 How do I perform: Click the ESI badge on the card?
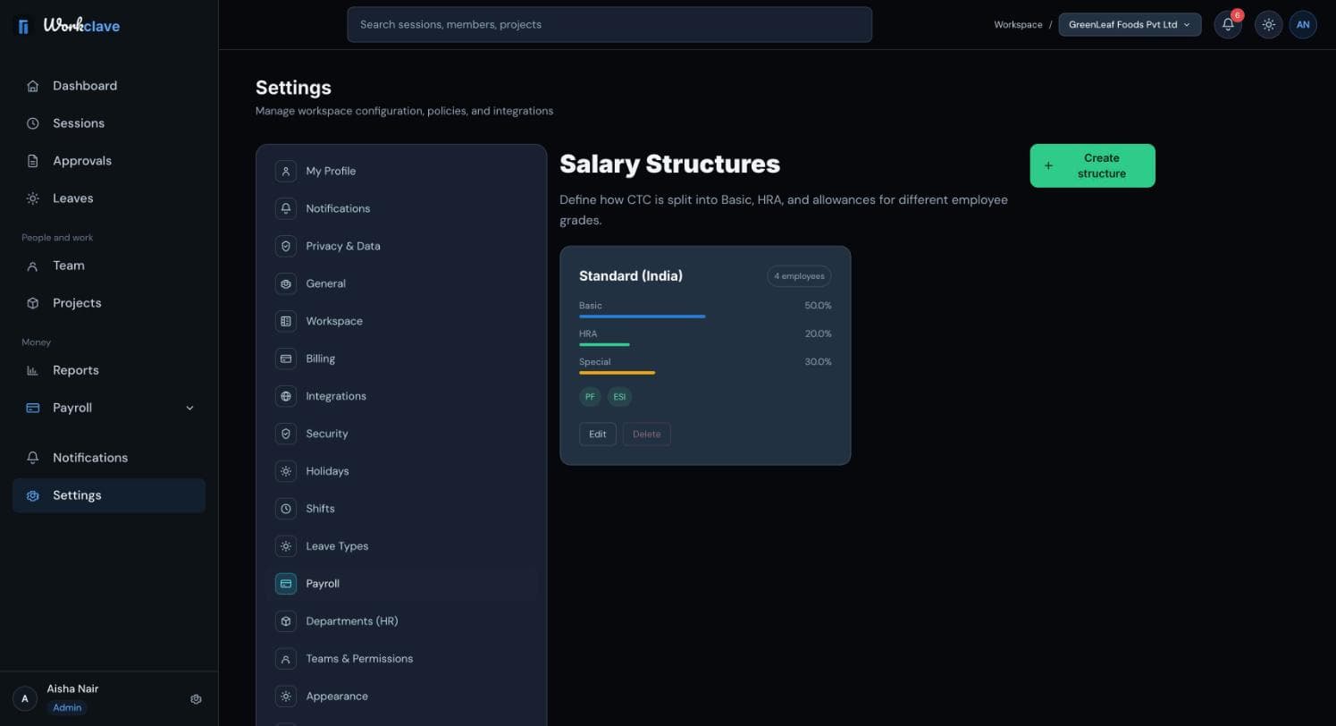619,397
